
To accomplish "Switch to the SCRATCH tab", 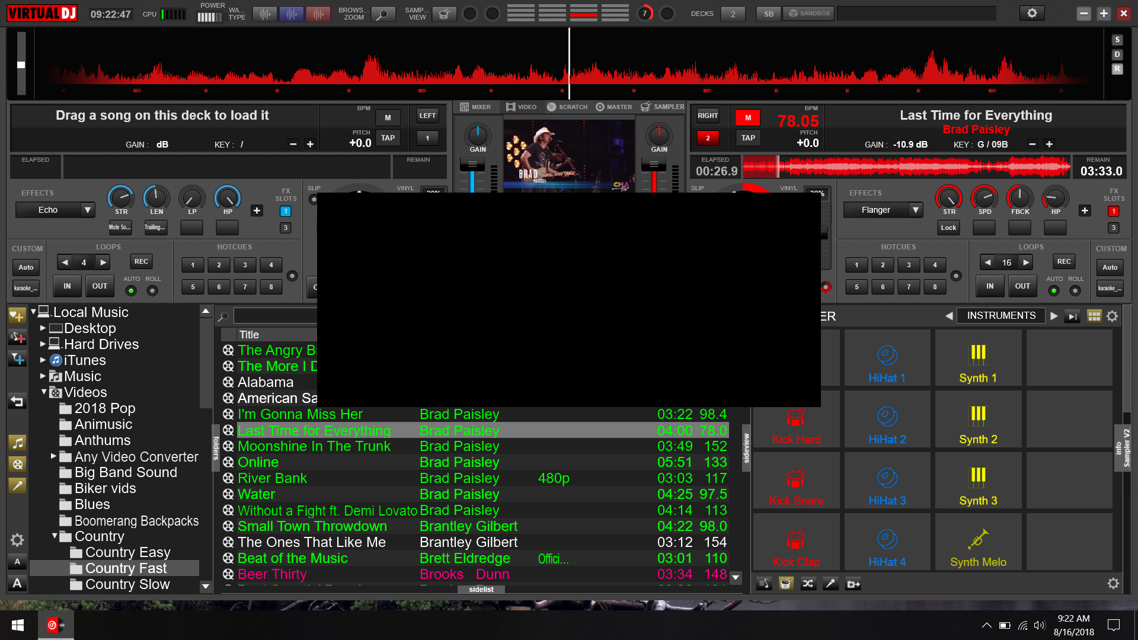I will 567,107.
